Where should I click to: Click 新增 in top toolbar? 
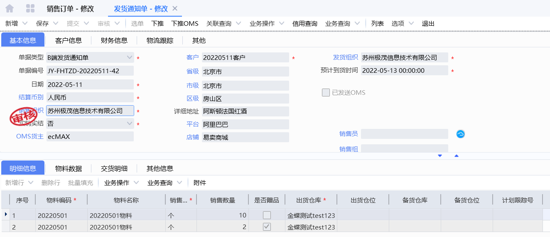point(12,24)
